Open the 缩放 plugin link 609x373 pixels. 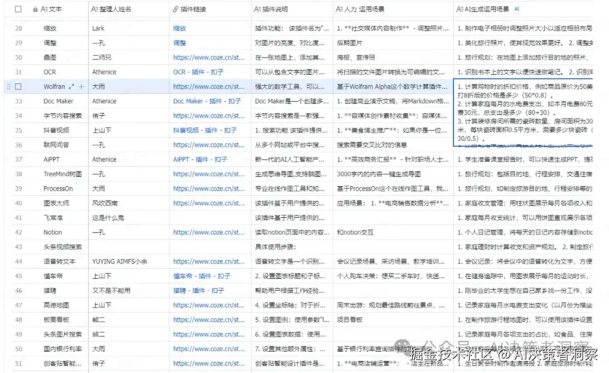coord(180,28)
